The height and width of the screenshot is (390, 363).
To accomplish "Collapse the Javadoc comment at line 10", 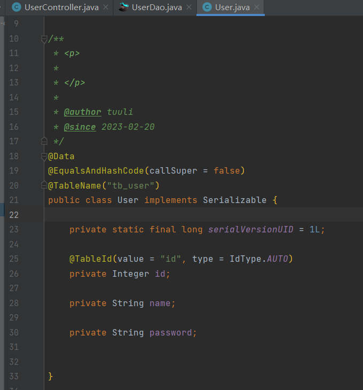I will coord(44,39).
